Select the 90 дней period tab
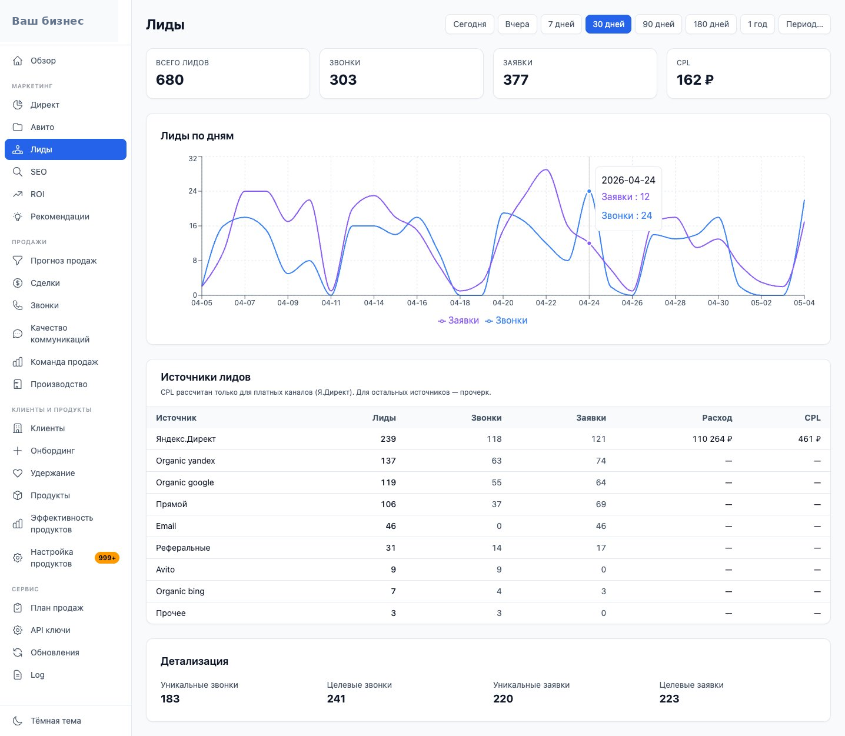The width and height of the screenshot is (845, 736). point(658,24)
